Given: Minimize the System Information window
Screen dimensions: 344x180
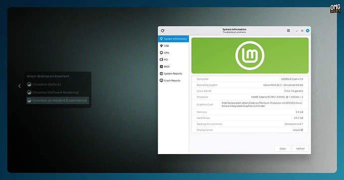Looking at the screenshot, I should 297,31.
